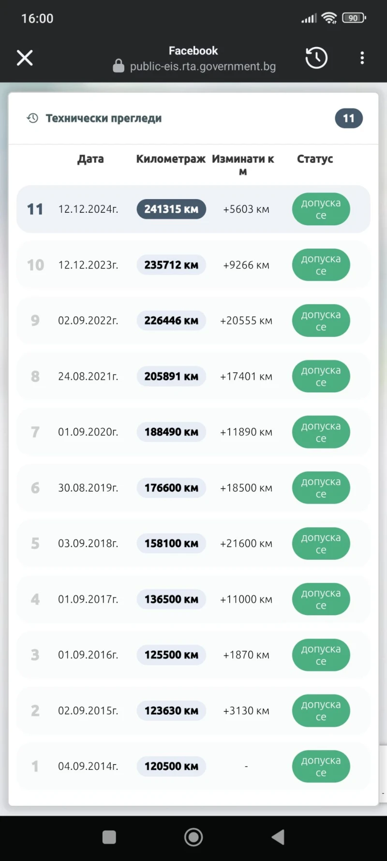Tap the Wi-Fi status icon

[329, 18]
